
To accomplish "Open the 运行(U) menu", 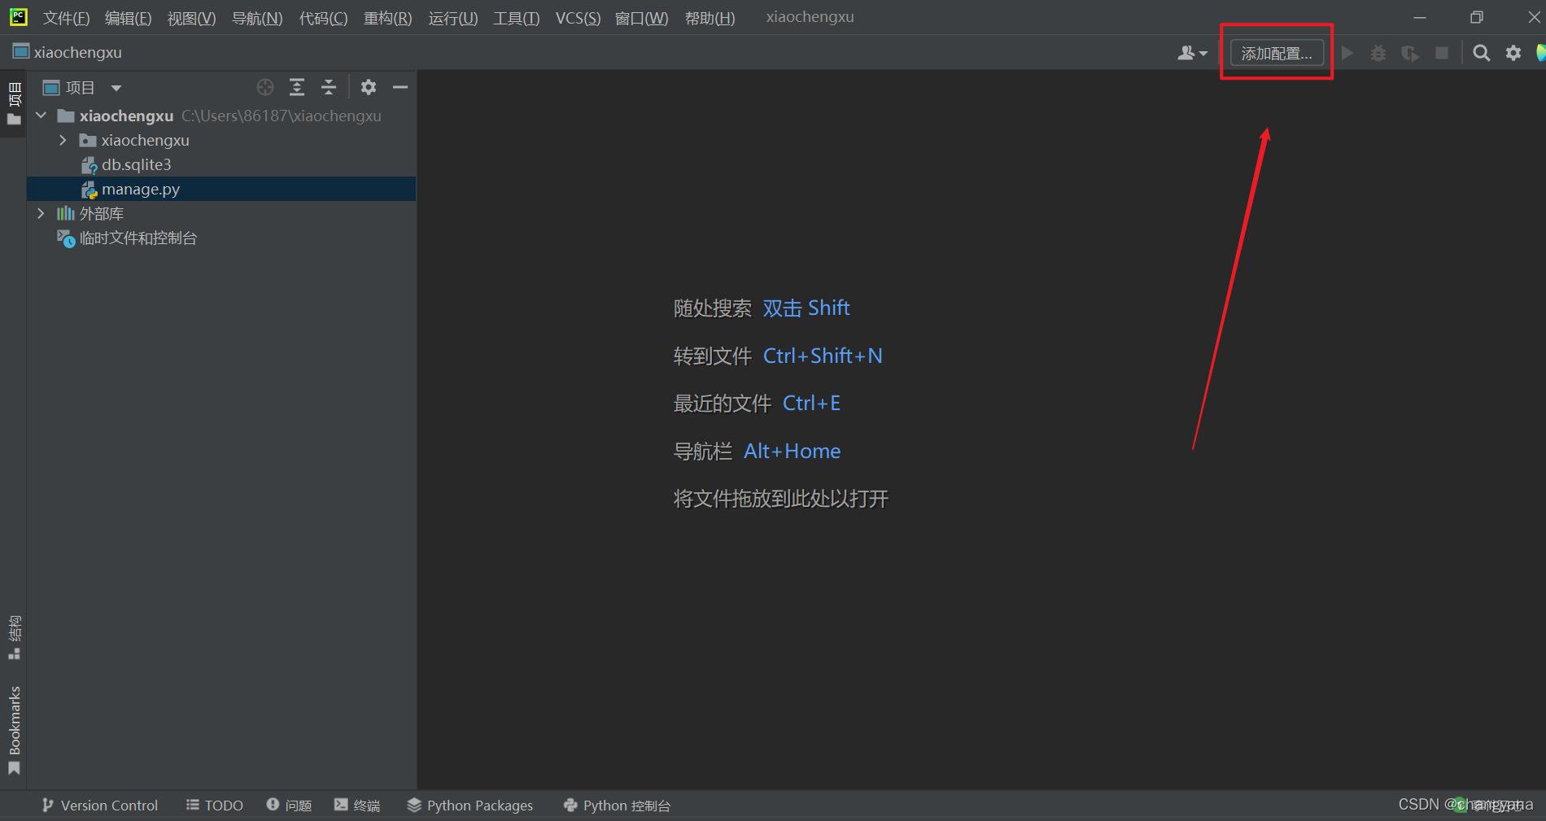I will (x=452, y=18).
